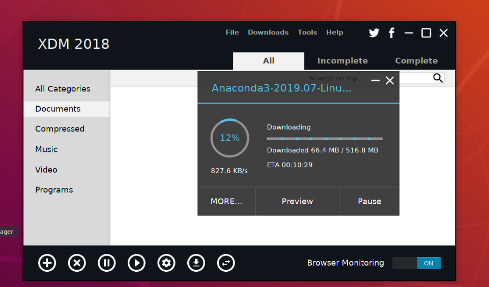The width and height of the screenshot is (489, 287).
Task: Click the Downloading status label
Action: [289, 127]
